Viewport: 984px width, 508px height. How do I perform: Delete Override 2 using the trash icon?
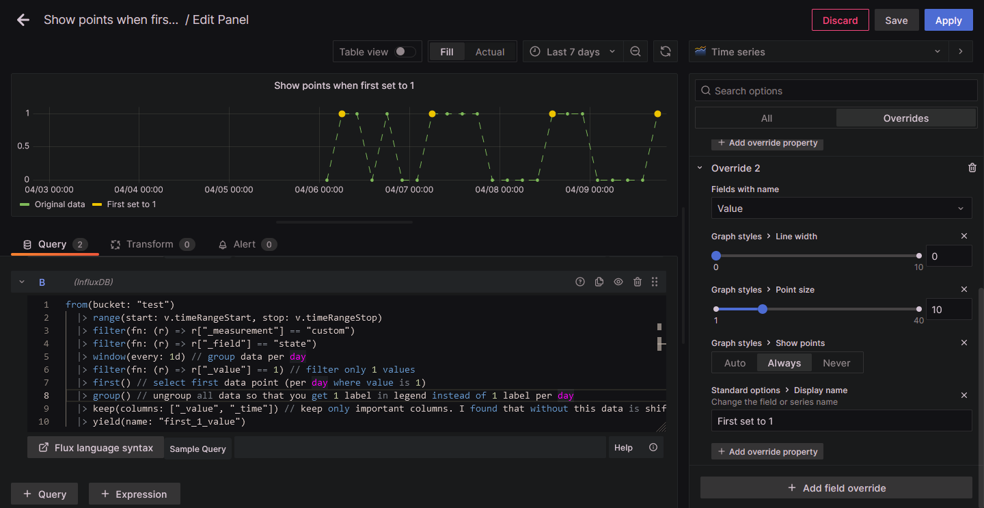[972, 168]
